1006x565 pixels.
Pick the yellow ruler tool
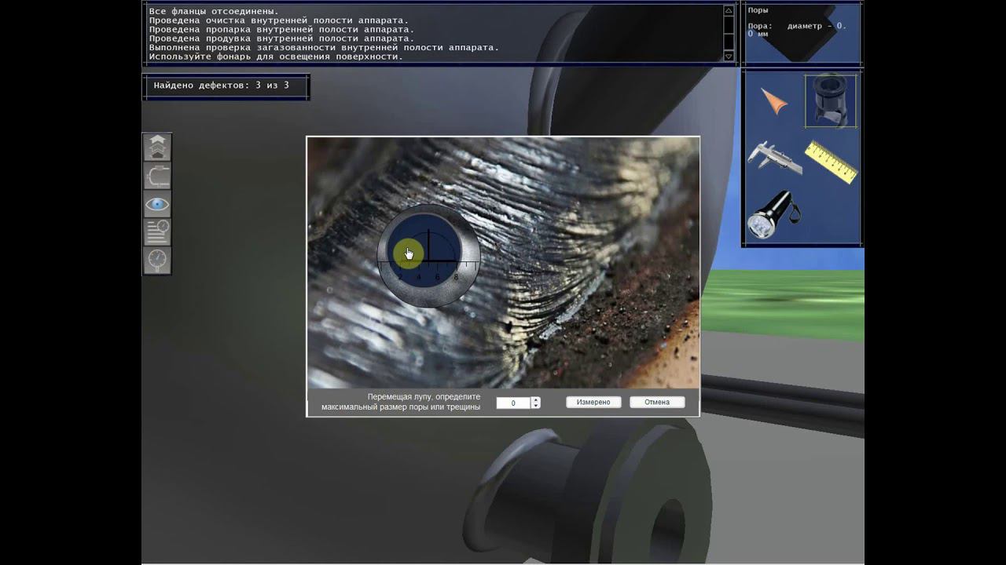tap(831, 162)
